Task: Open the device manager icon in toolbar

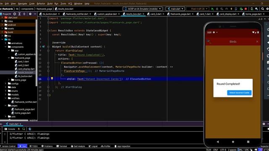Action: click(x=252, y=9)
